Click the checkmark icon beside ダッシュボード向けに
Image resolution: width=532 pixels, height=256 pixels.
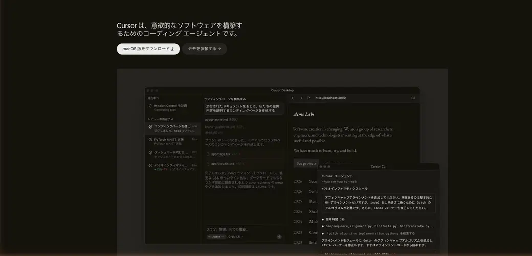tap(150, 152)
